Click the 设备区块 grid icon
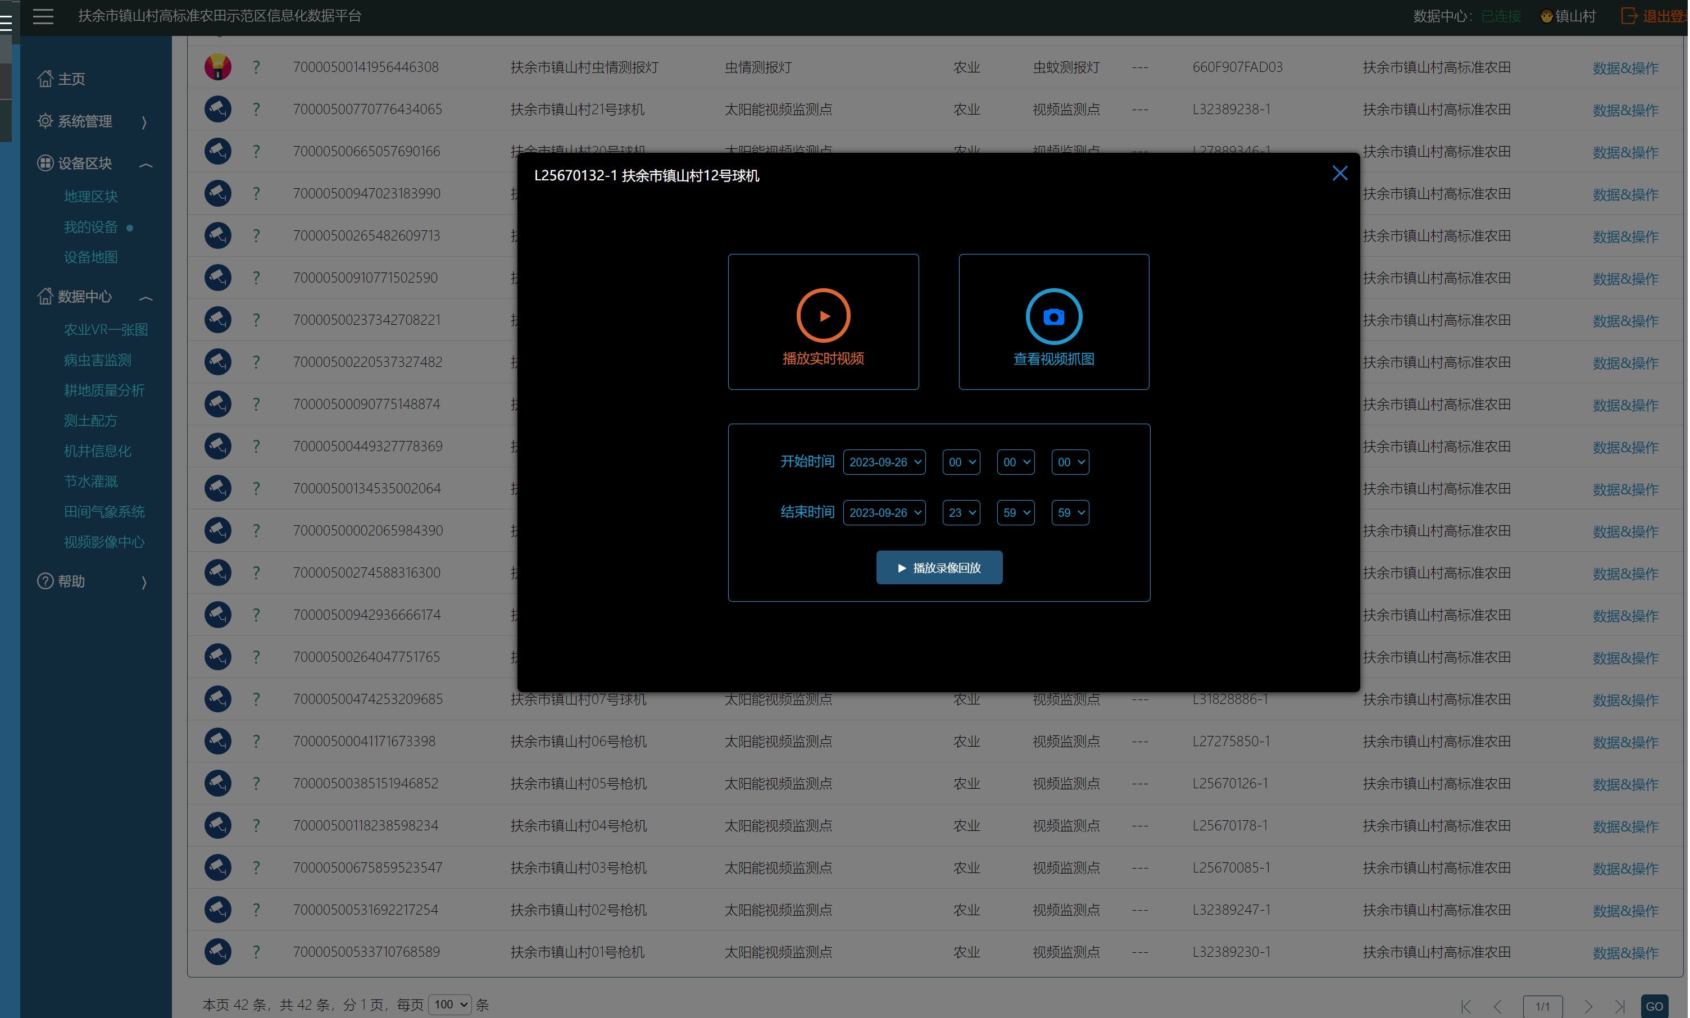Viewport: 1690px width, 1018px height. (x=46, y=163)
